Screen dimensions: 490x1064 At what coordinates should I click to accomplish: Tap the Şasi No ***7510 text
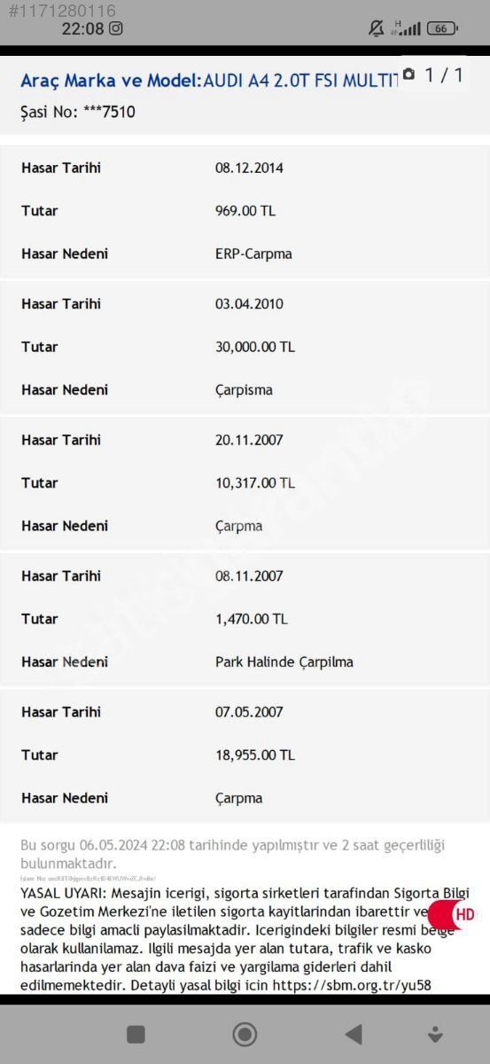(78, 113)
